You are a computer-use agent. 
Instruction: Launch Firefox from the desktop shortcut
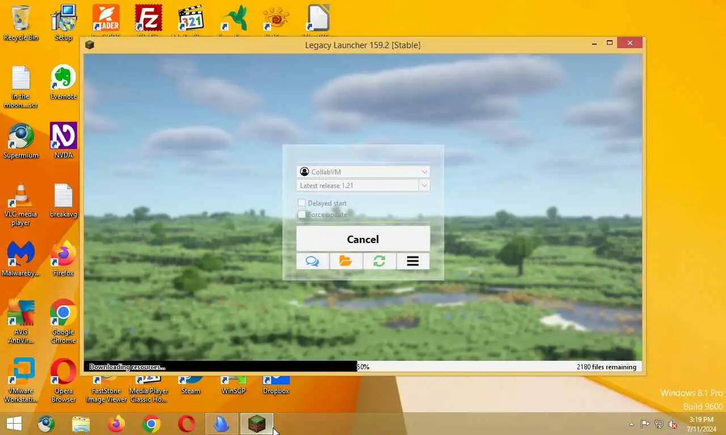click(64, 259)
